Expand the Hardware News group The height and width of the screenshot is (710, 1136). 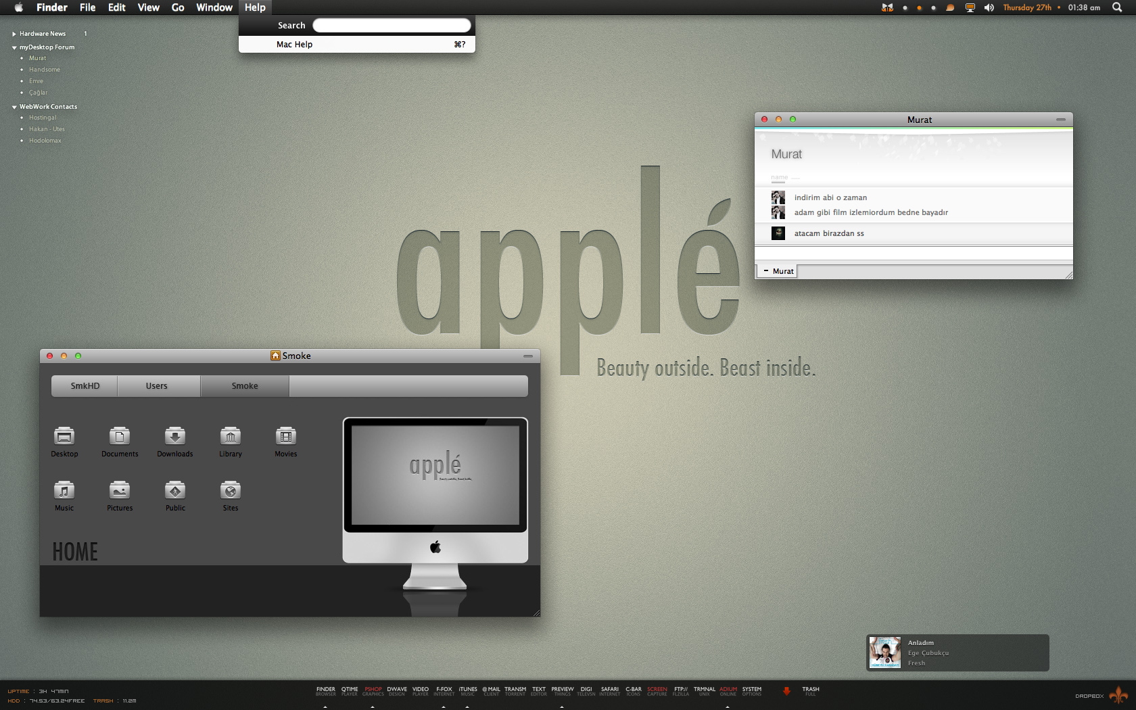(14, 34)
